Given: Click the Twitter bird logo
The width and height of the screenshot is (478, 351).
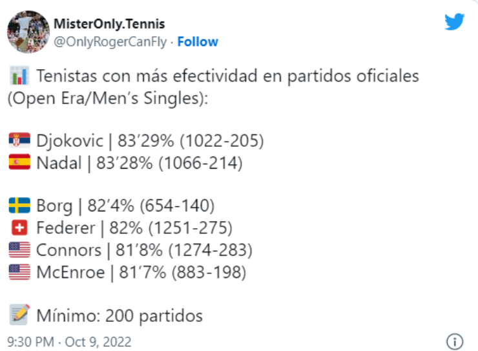Looking at the screenshot, I should click(454, 21).
